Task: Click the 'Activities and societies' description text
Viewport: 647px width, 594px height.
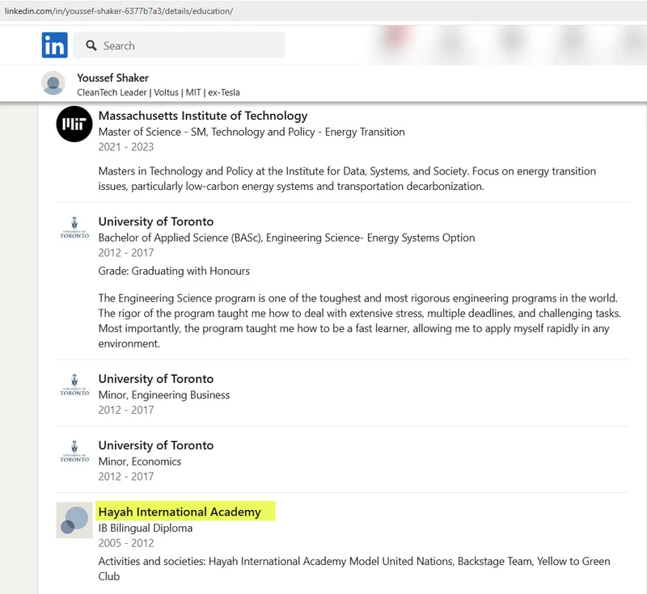Action: pyautogui.click(x=354, y=569)
